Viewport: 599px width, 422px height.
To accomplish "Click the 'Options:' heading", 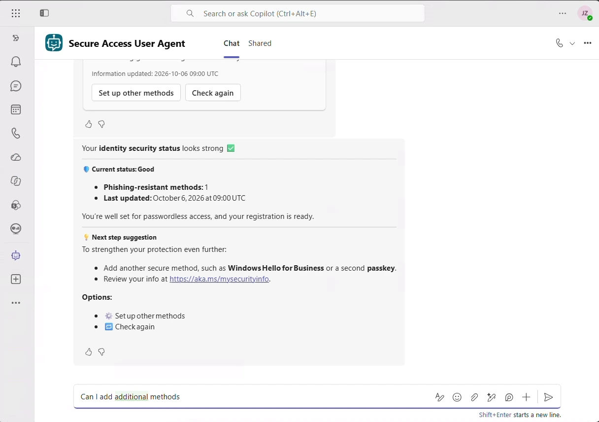I will 97,297.
